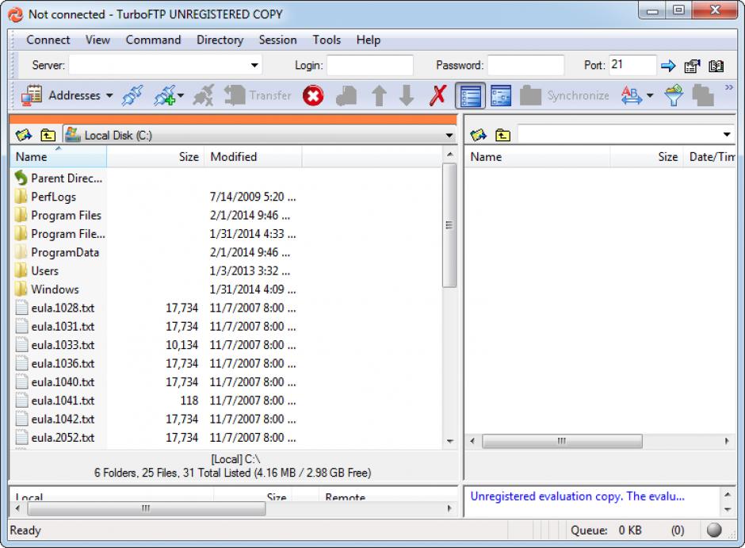This screenshot has width=745, height=548.
Task: Toggle the detailed list view icon
Action: click(x=470, y=95)
